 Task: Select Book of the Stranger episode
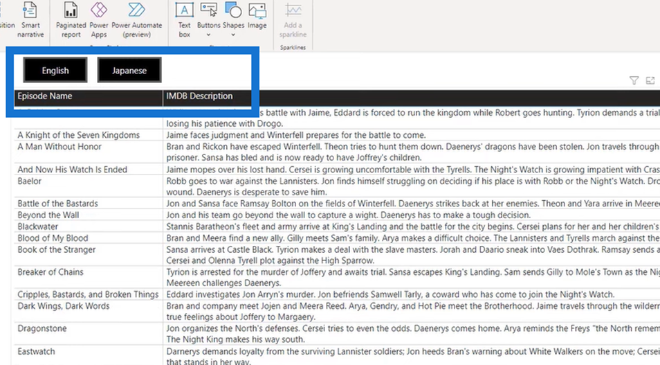pos(57,249)
